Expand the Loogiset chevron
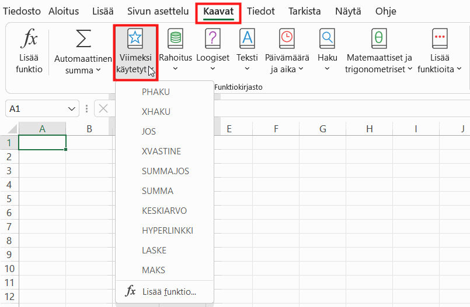The width and height of the screenshot is (470, 307). (213, 69)
